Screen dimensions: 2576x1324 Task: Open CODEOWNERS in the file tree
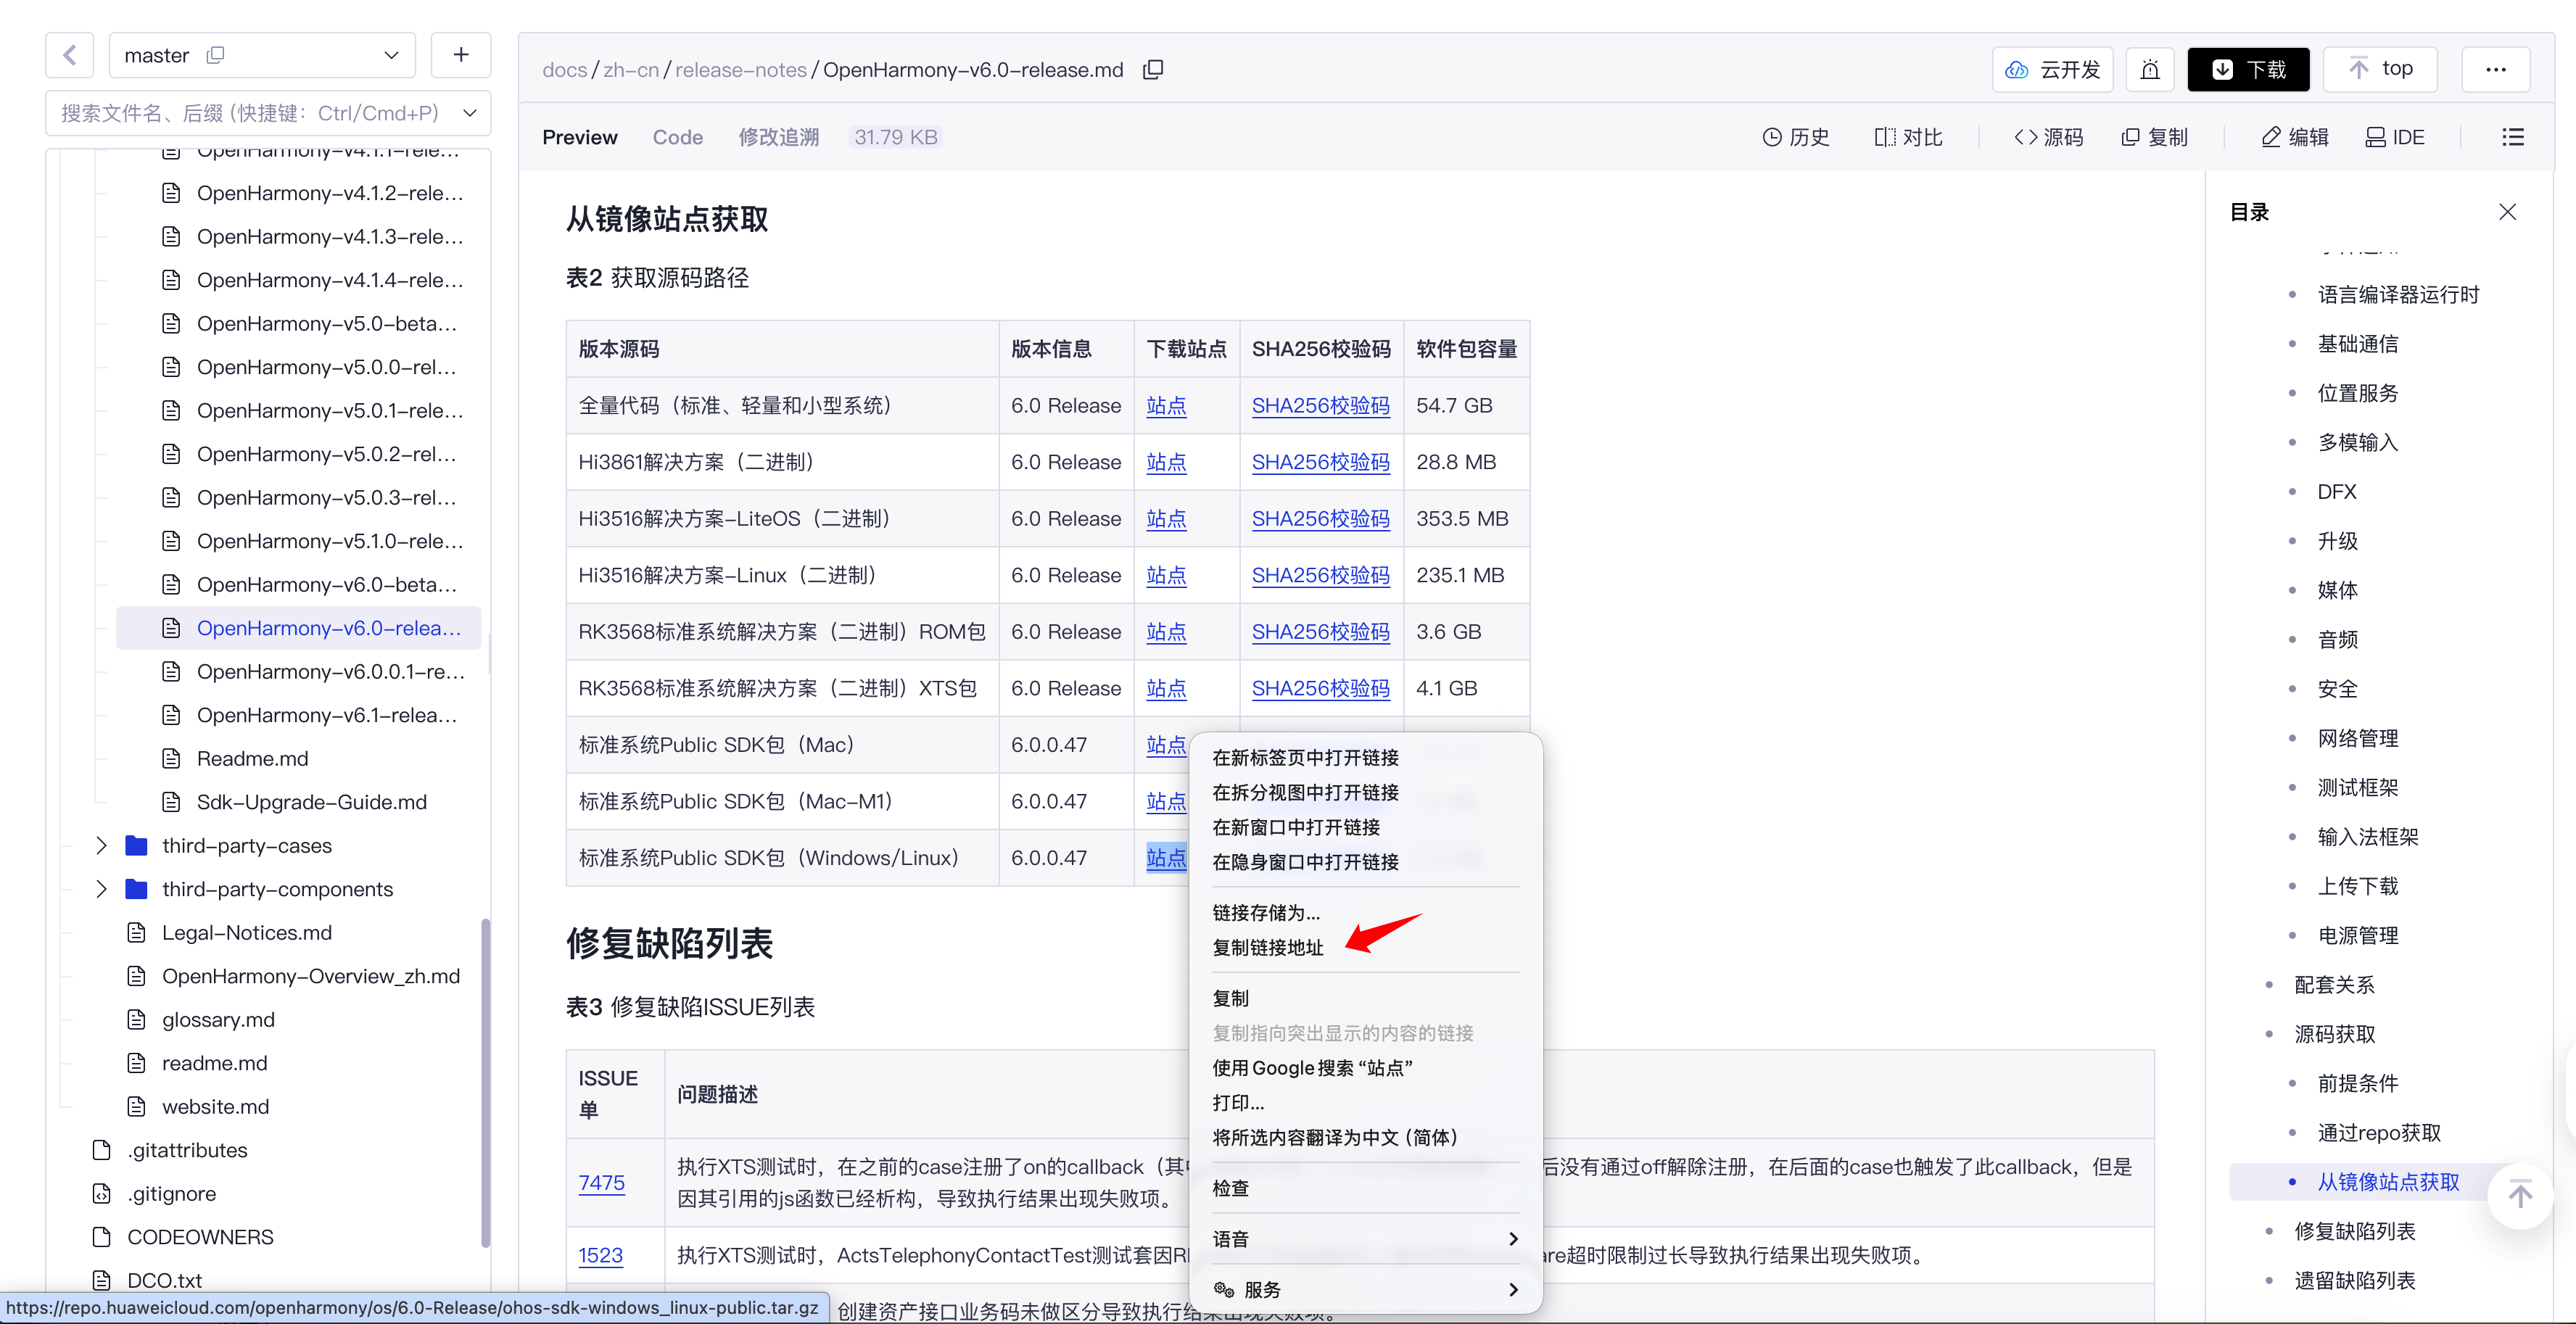(200, 1237)
